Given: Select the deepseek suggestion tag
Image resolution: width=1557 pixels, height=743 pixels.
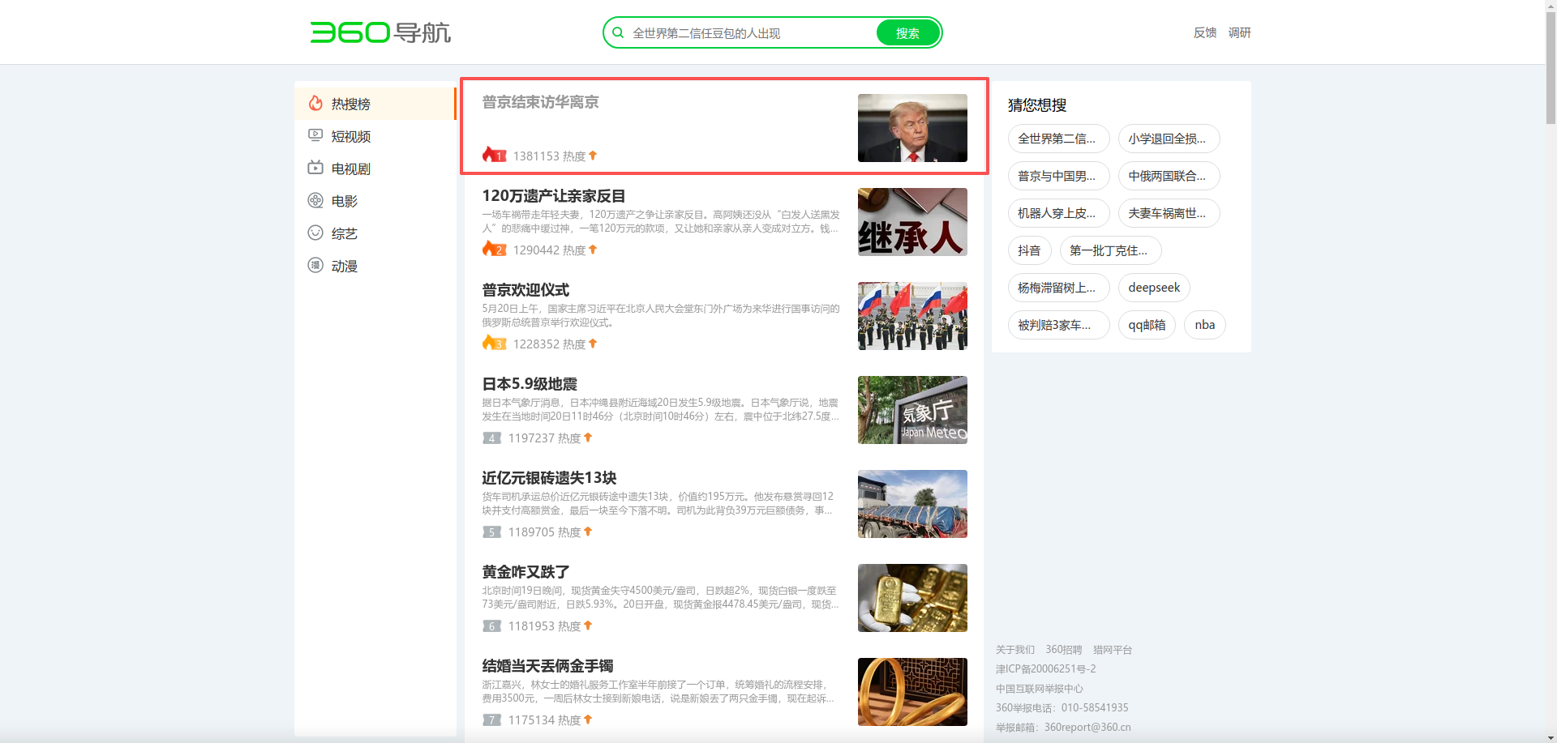Looking at the screenshot, I should (x=1154, y=288).
